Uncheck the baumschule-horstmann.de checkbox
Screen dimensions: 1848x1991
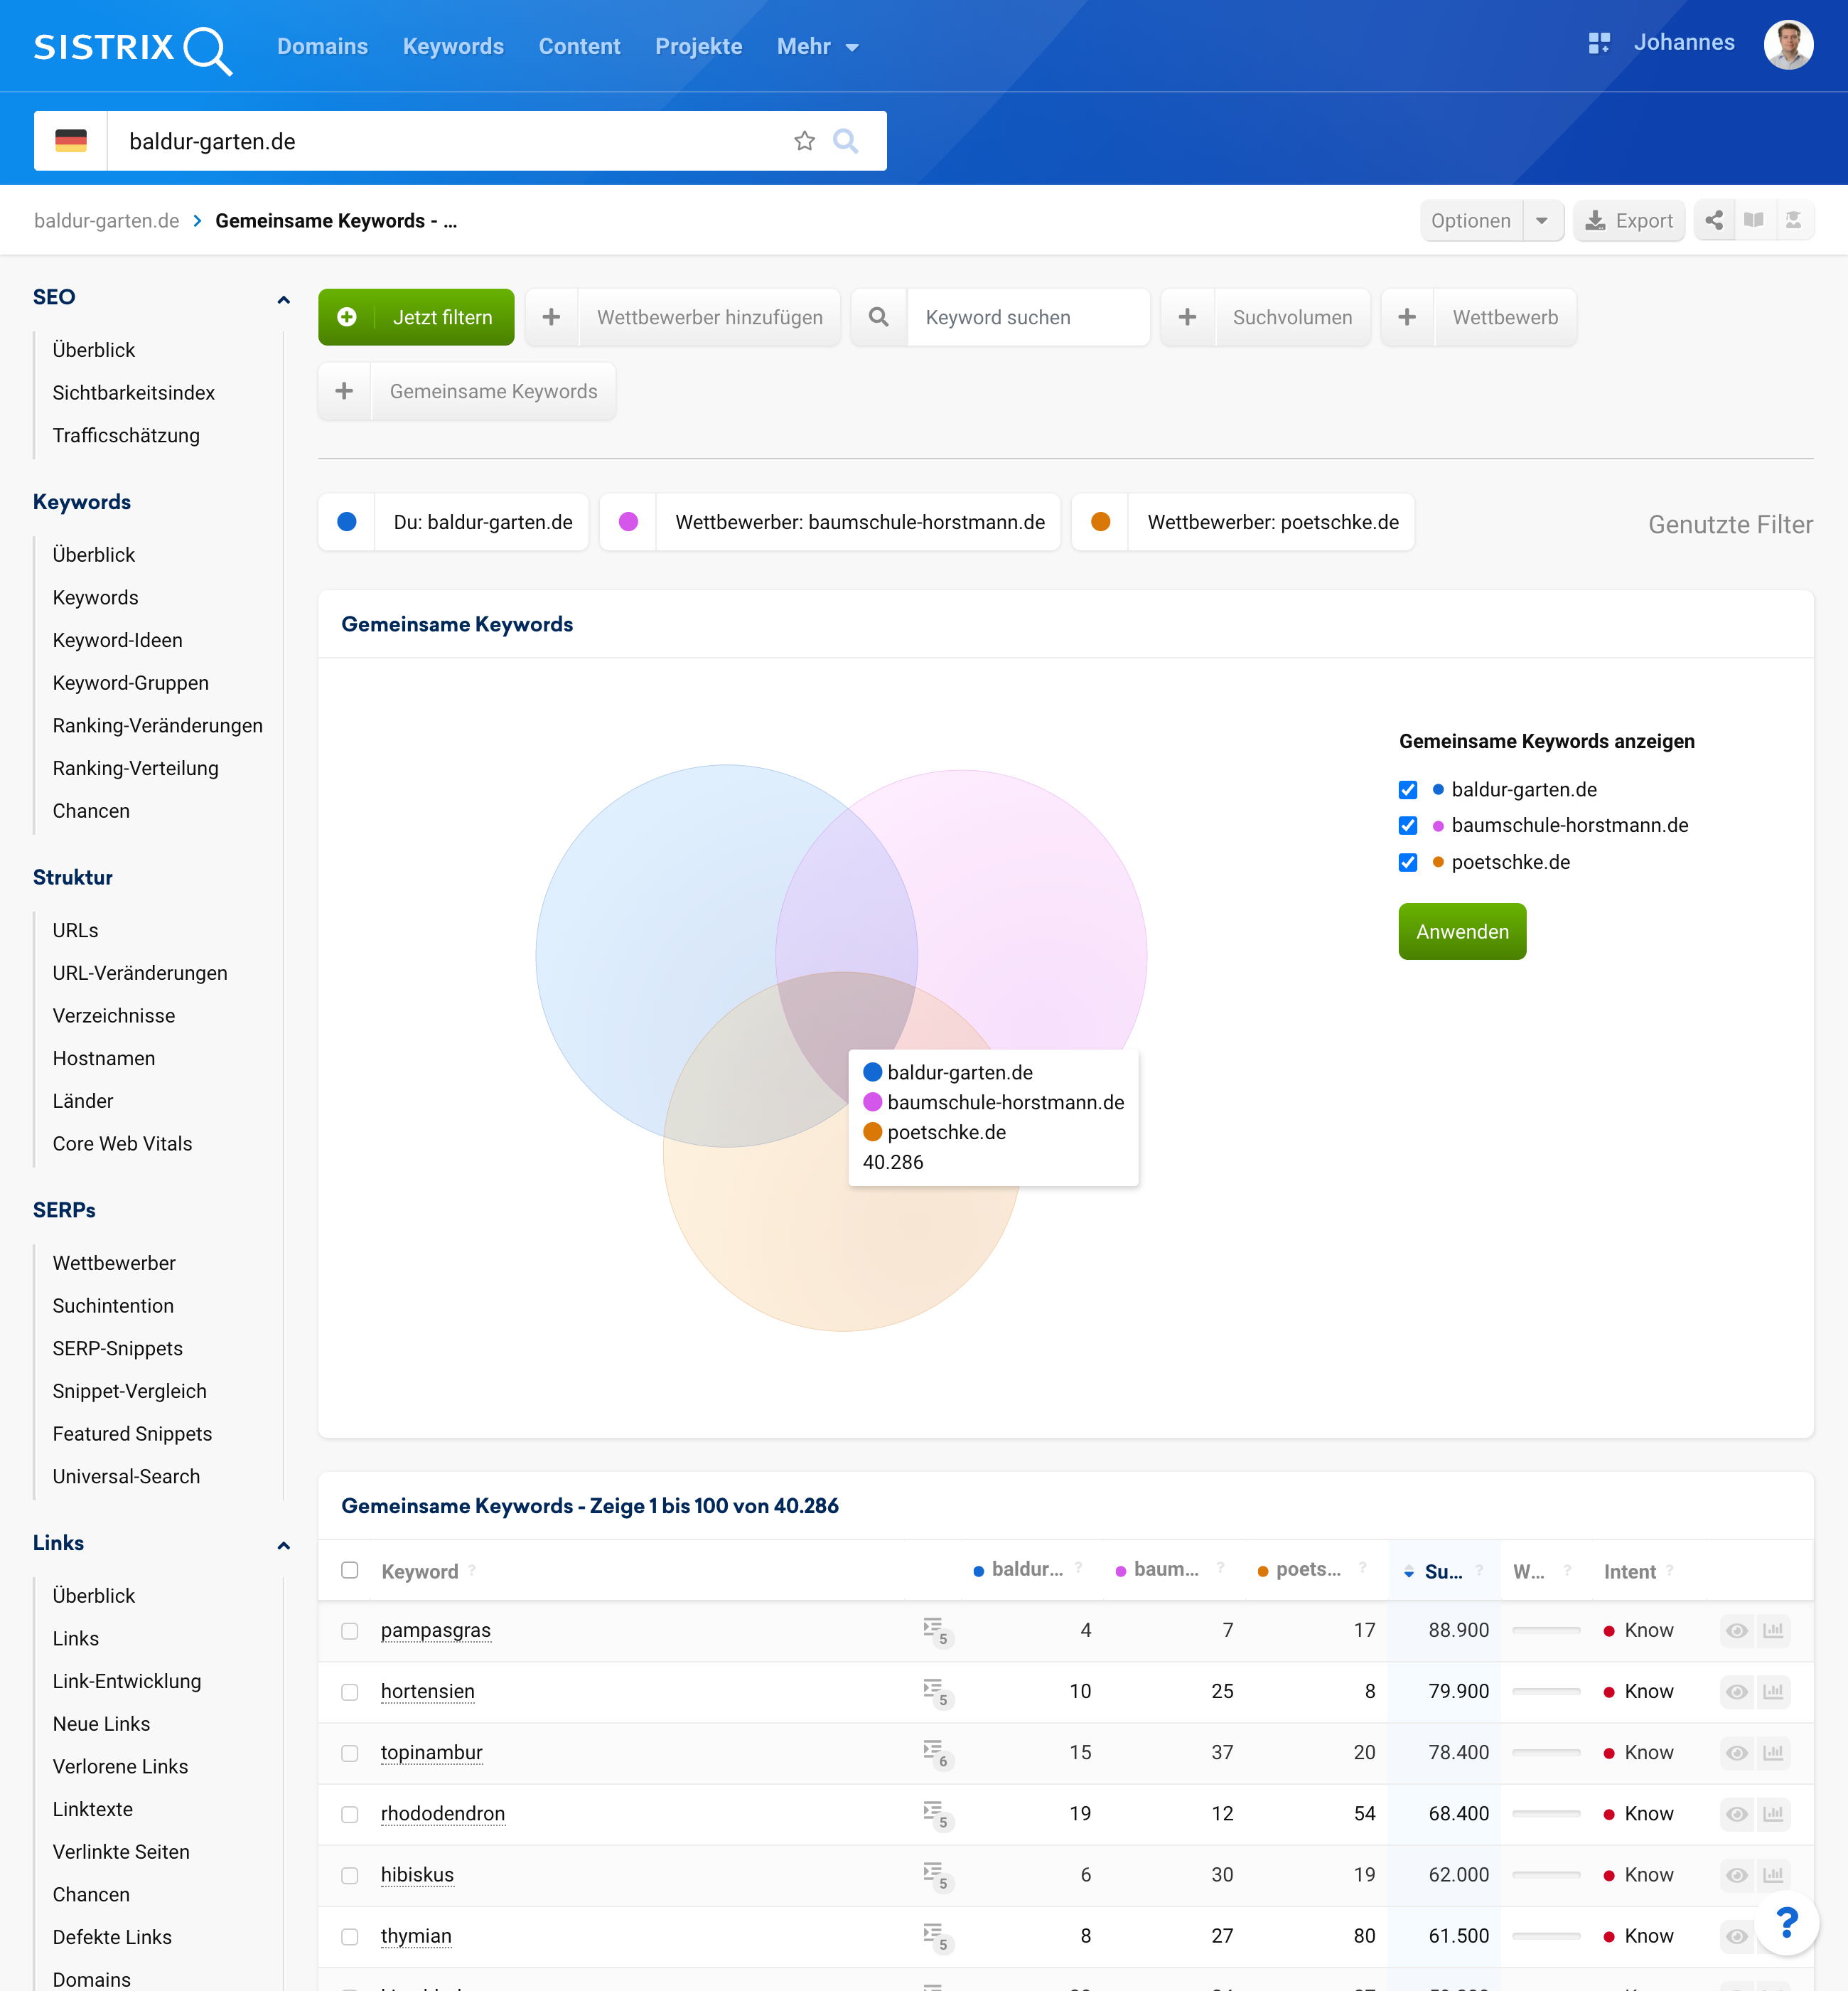[1408, 826]
